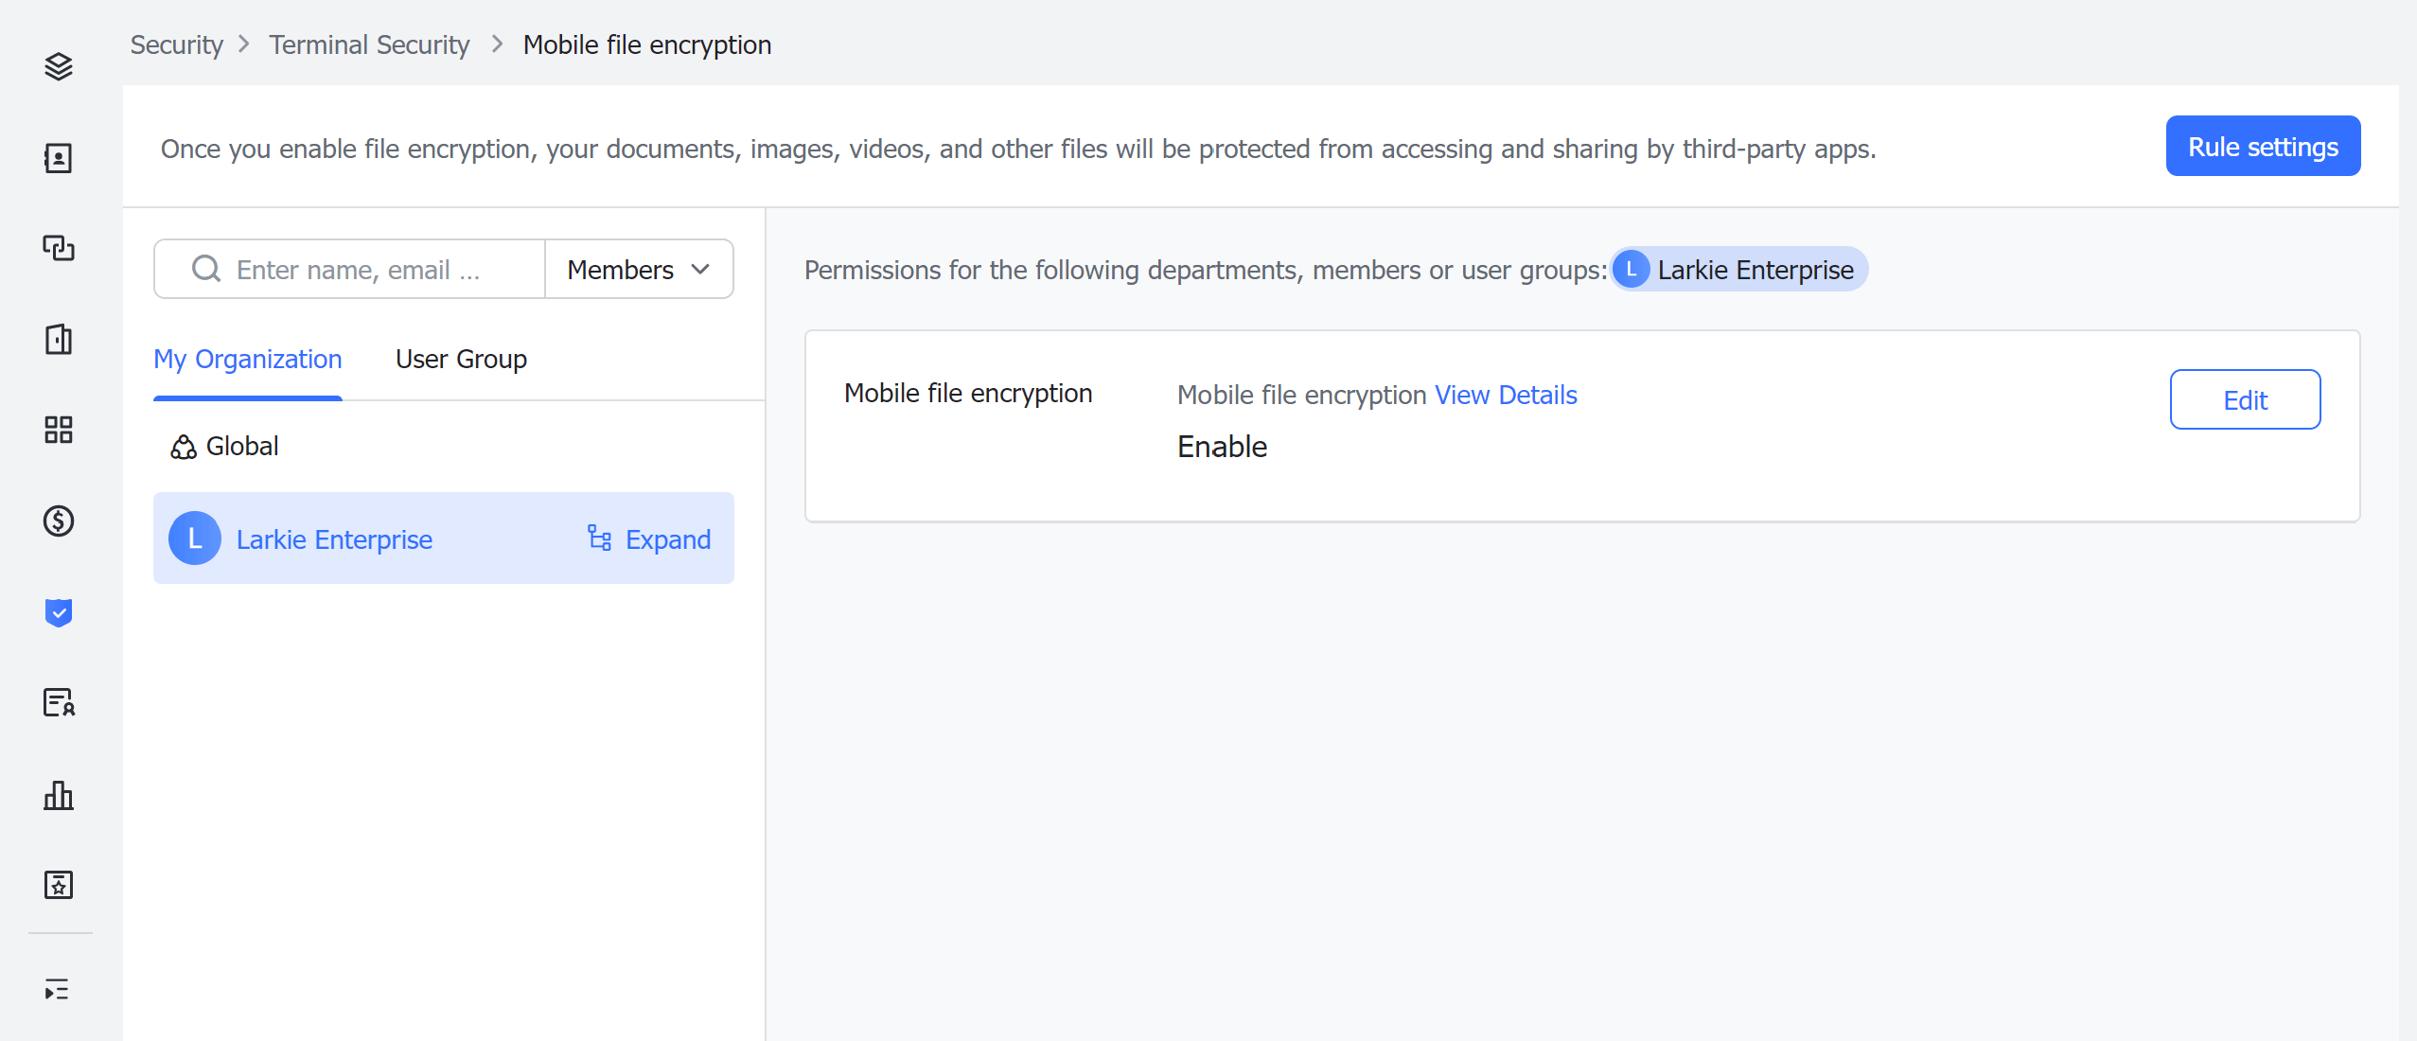Expand the Larkie Enterprise organization tree

[x=649, y=538]
